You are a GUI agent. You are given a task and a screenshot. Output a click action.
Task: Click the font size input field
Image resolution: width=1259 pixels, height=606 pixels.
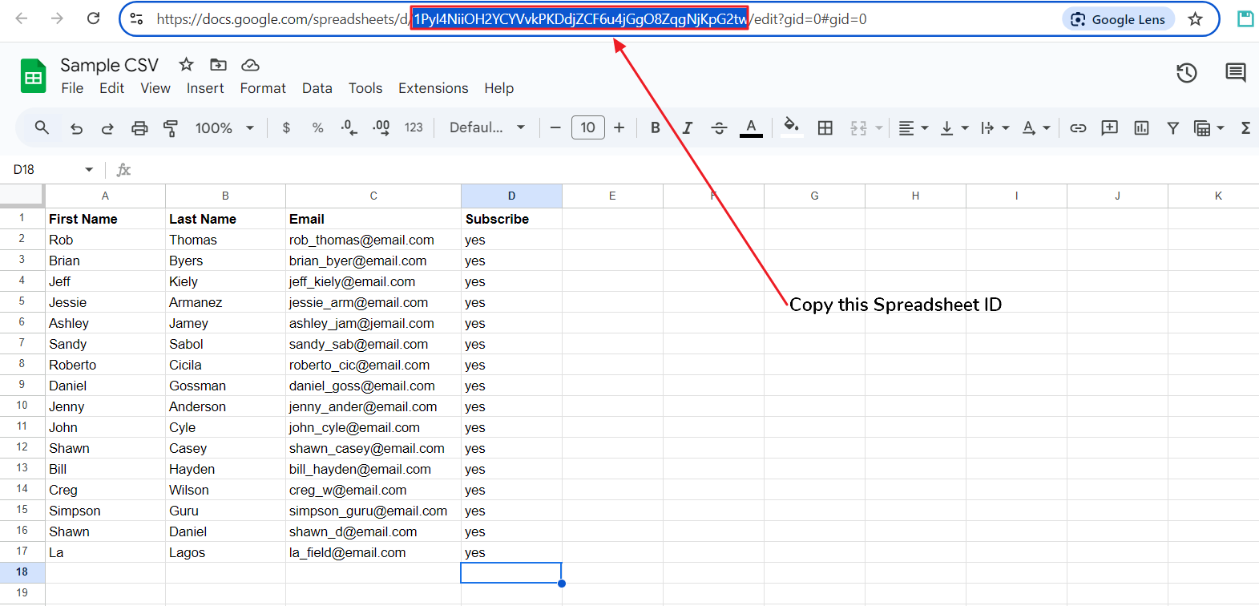[587, 128]
